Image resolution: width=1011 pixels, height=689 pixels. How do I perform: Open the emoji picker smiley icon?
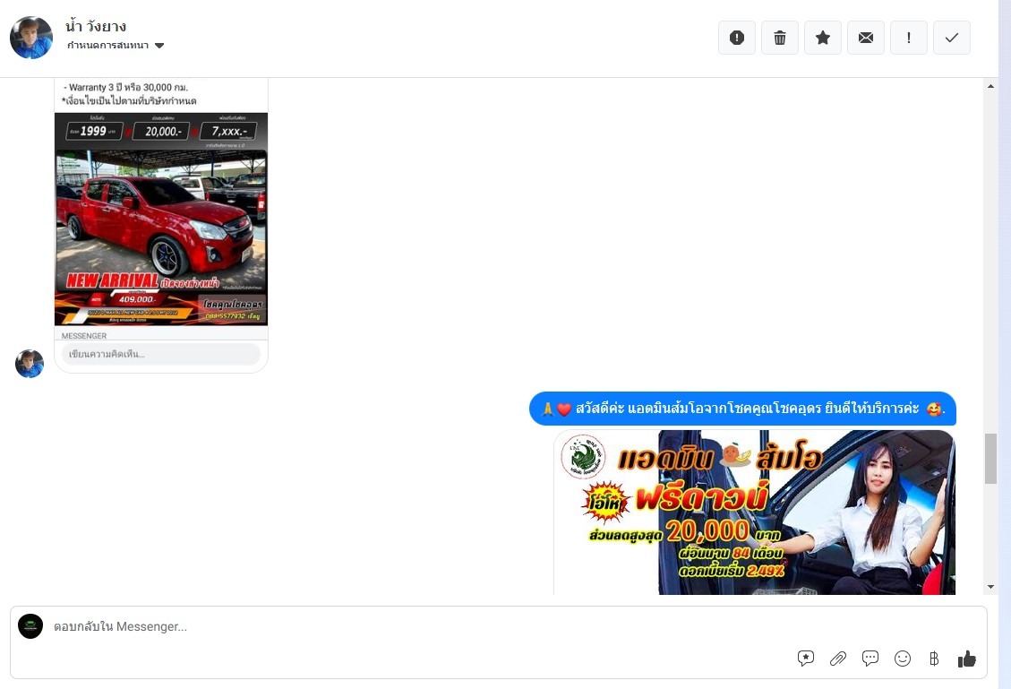point(903,659)
